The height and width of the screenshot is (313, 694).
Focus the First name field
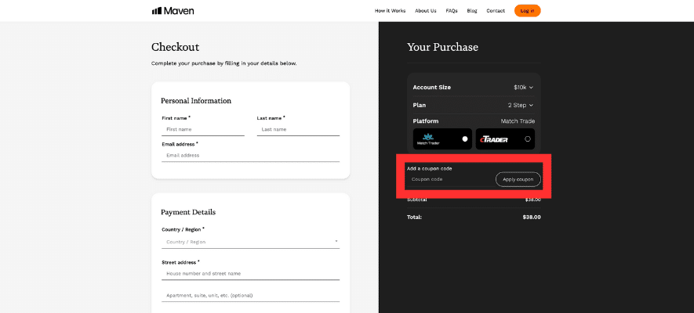pos(203,130)
